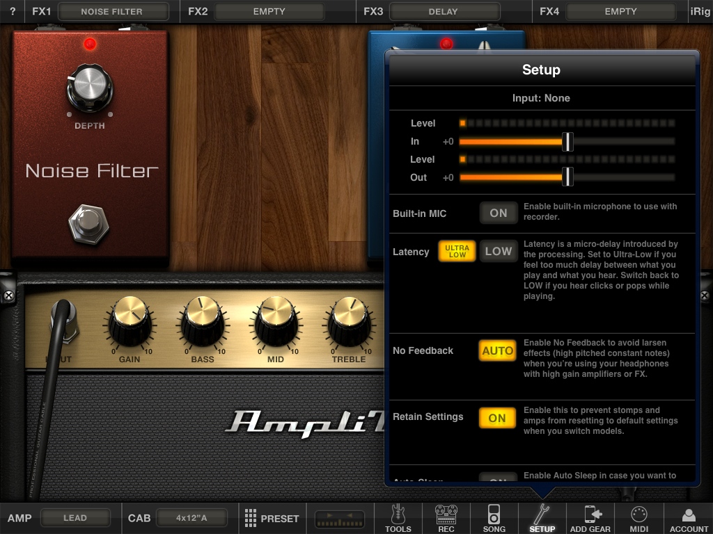Click the amp left-side X screw button

[8, 296]
